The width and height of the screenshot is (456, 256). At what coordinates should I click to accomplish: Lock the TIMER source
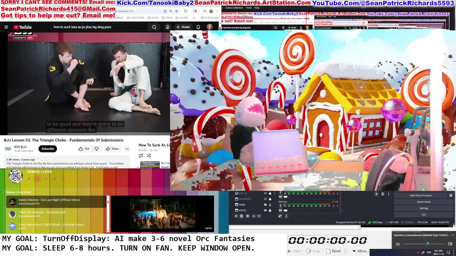tap(270, 205)
